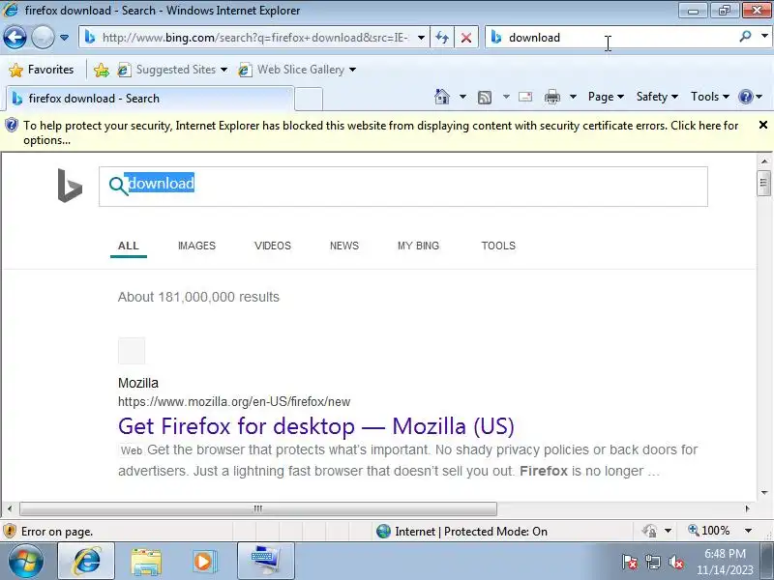Click Add to Favorites Bar icon

tap(102, 70)
